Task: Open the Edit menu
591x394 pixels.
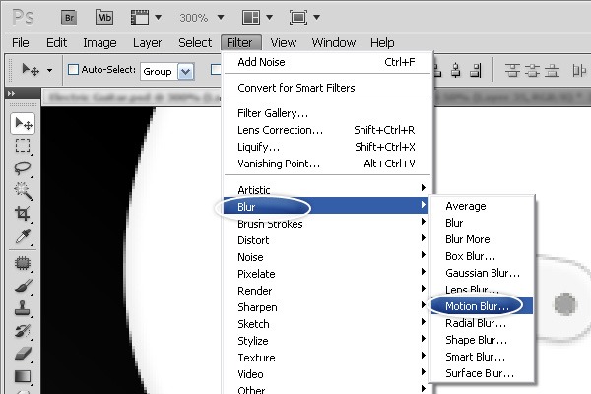Action: coord(56,43)
